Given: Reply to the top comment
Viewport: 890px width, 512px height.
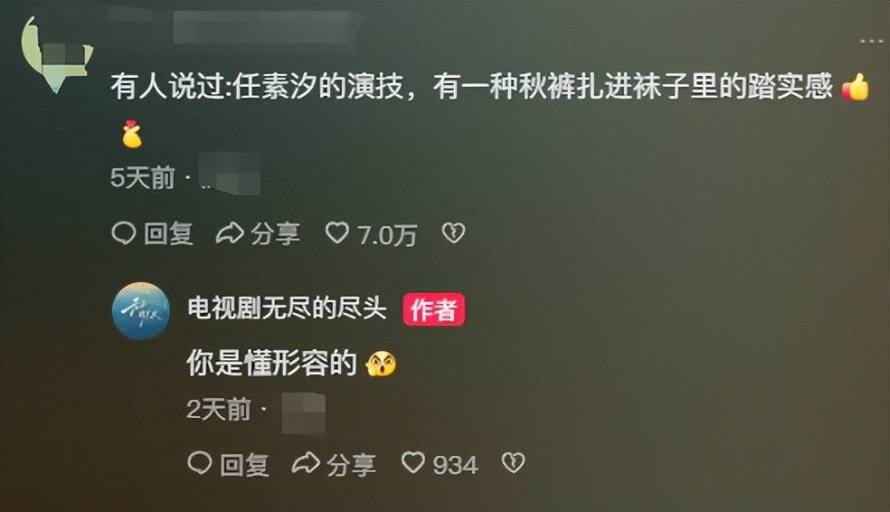Looking at the screenshot, I should pyautogui.click(x=153, y=234).
